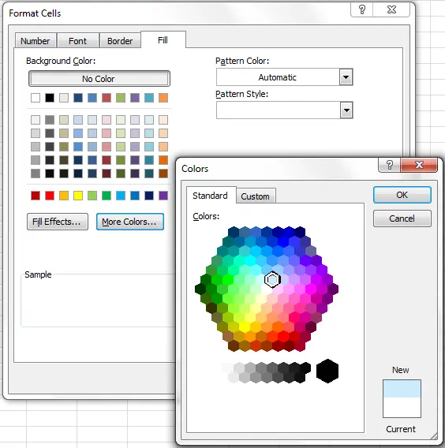The width and height of the screenshot is (445, 448).
Task: Expand the Pattern Style dropdown arrow
Action: click(346, 110)
